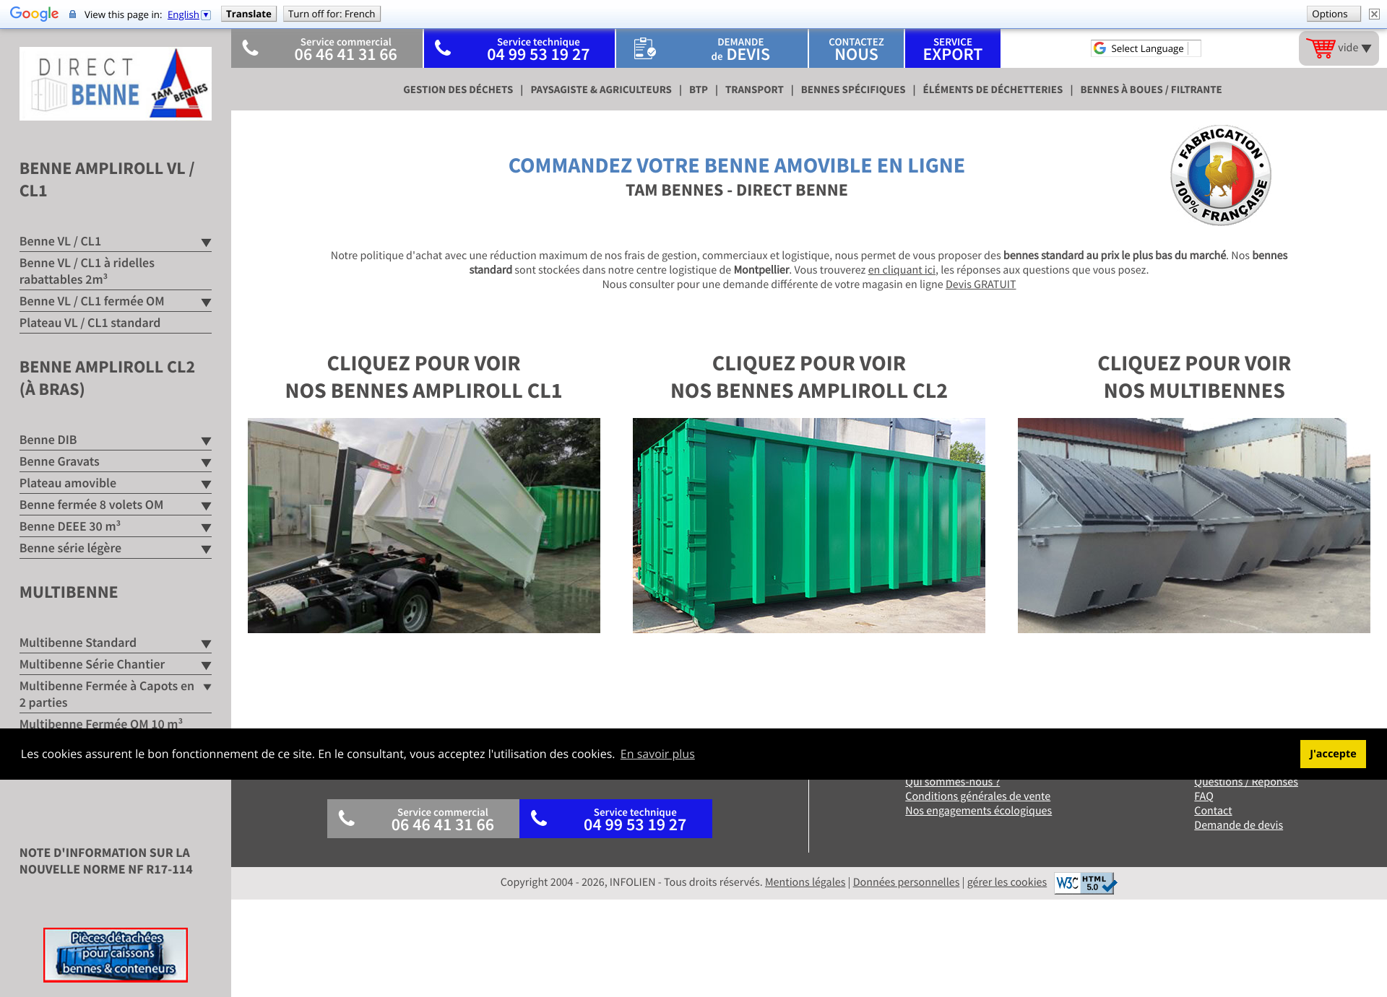Open the Mentions légales link
This screenshot has height=997, width=1387.
coord(805,882)
